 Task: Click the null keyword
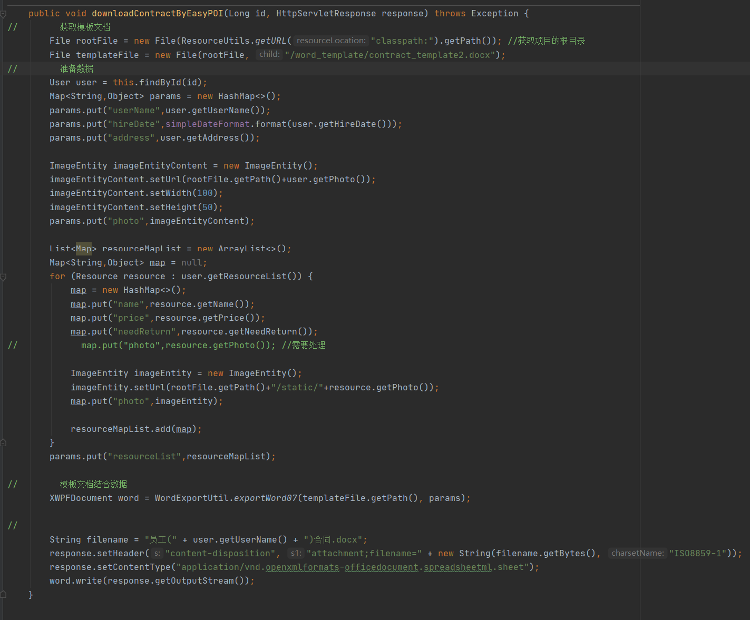pos(192,263)
